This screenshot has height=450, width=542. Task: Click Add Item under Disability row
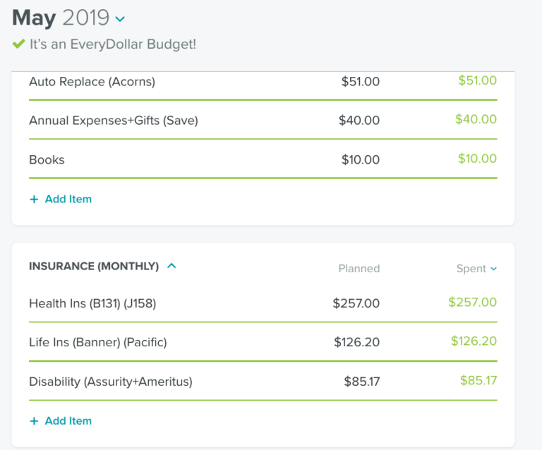coord(68,420)
